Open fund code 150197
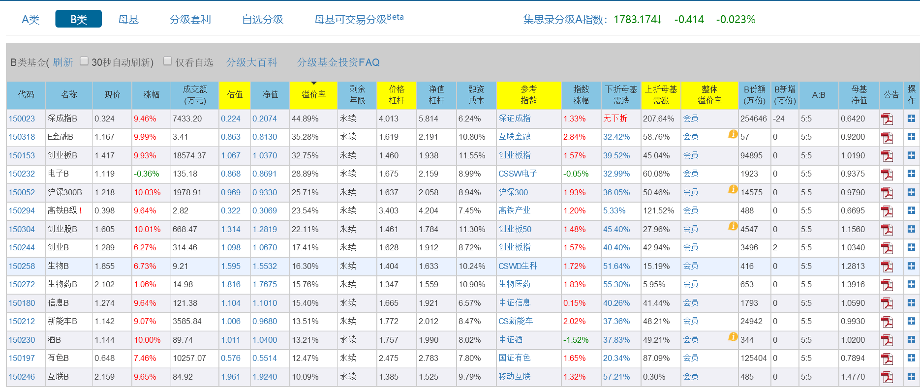 point(22,358)
